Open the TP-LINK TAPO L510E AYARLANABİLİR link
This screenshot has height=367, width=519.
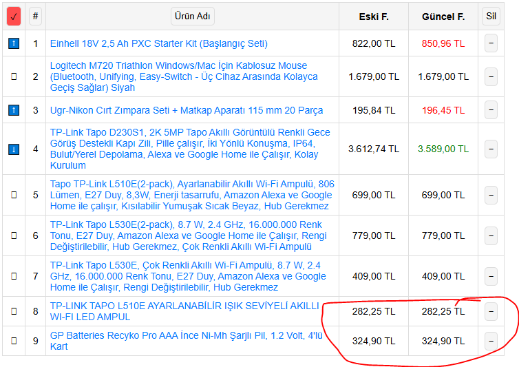184,311
